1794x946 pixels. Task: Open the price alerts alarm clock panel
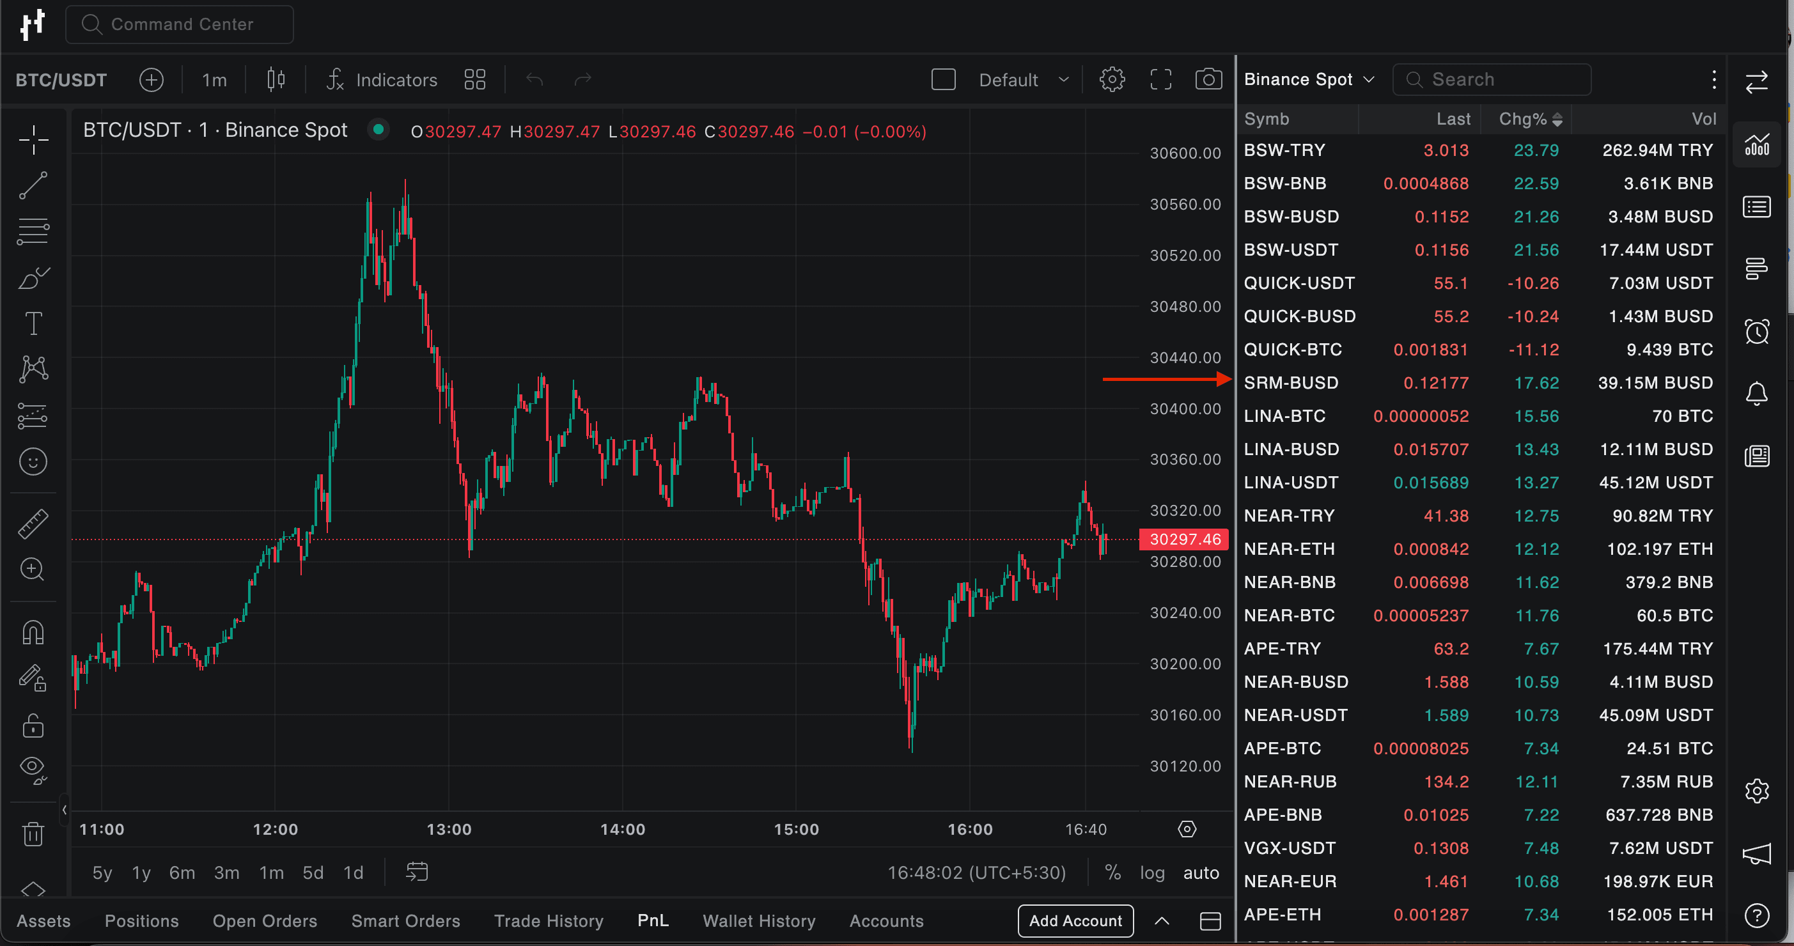coord(1756,331)
